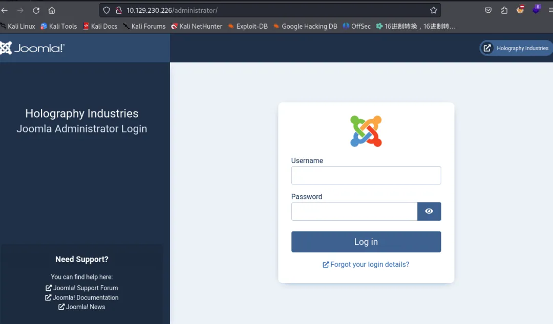Open the Kali Tools bookmark
Image resolution: width=553 pixels, height=324 pixels.
point(58,27)
